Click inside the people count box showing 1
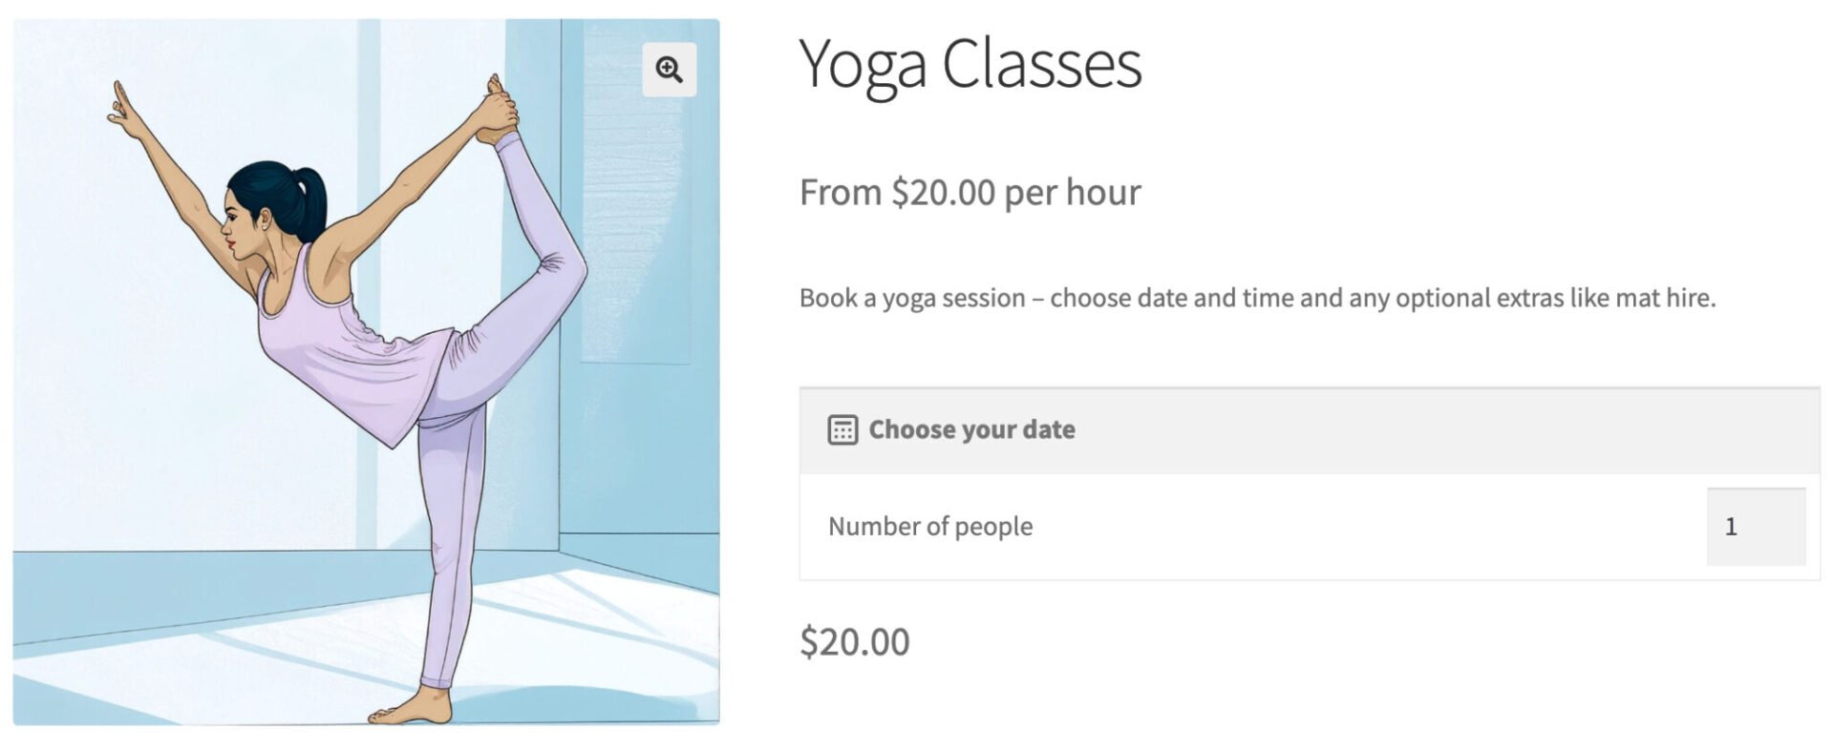This screenshot has width=1834, height=751. (x=1756, y=526)
